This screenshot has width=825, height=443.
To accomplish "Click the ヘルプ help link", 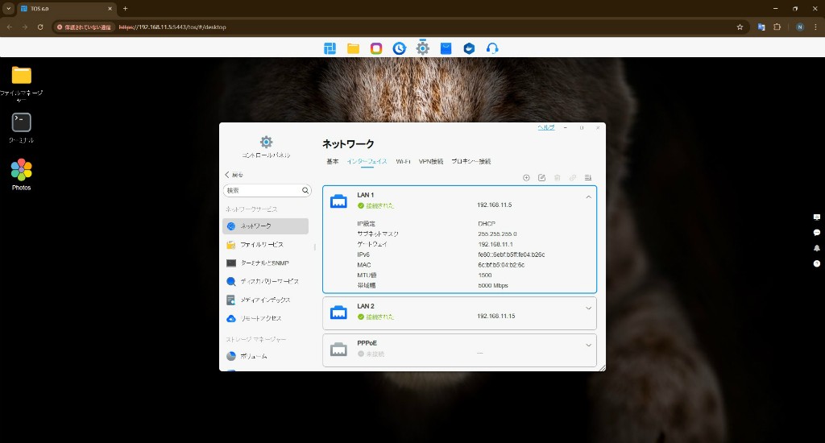I will 545,127.
